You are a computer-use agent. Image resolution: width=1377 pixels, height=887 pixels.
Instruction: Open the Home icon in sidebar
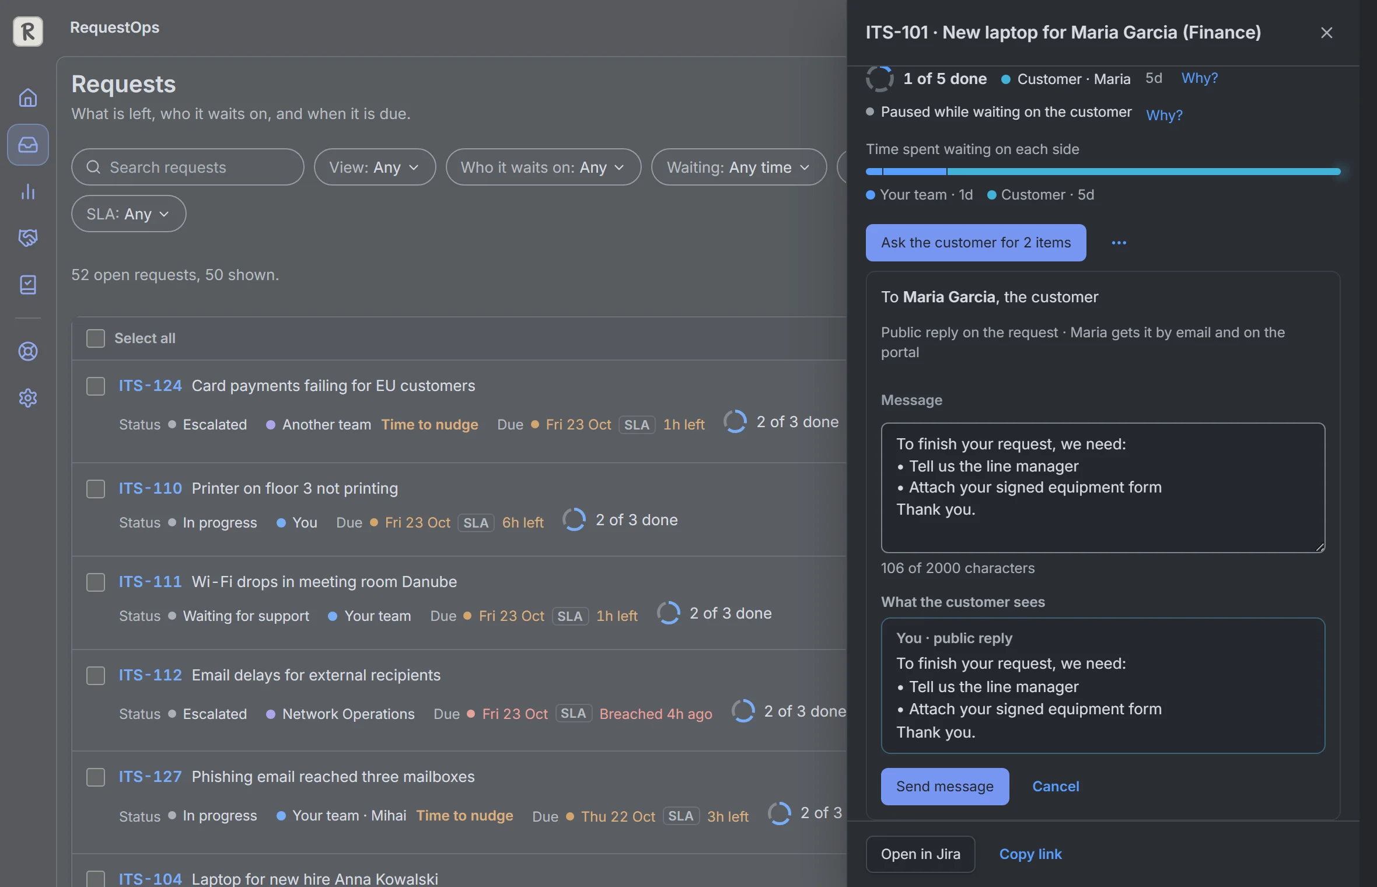pyautogui.click(x=28, y=97)
